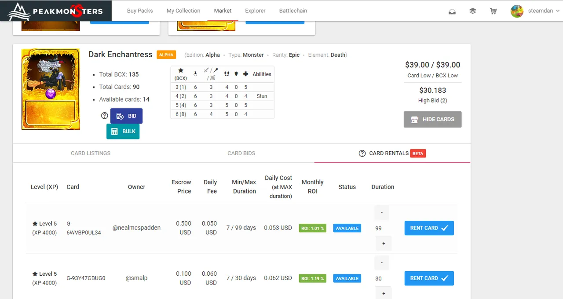The image size is (563, 299).
Task: Click the BETA badge
Action: [x=418, y=153]
